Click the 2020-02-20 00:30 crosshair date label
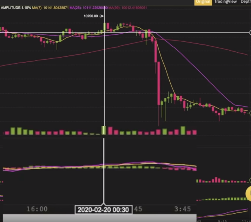Image resolution: width=251 pixels, height=222 pixels. coord(104,210)
